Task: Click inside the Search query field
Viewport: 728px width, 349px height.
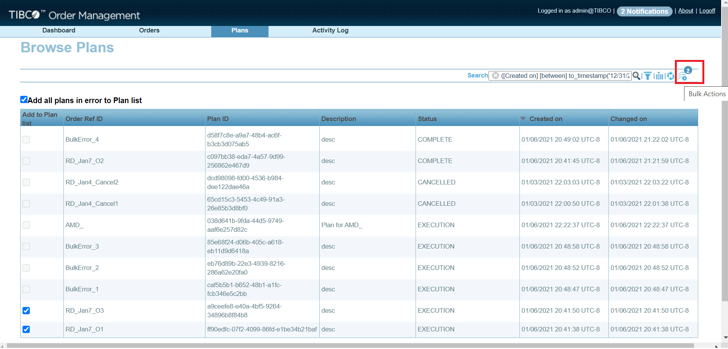Action: [565, 76]
